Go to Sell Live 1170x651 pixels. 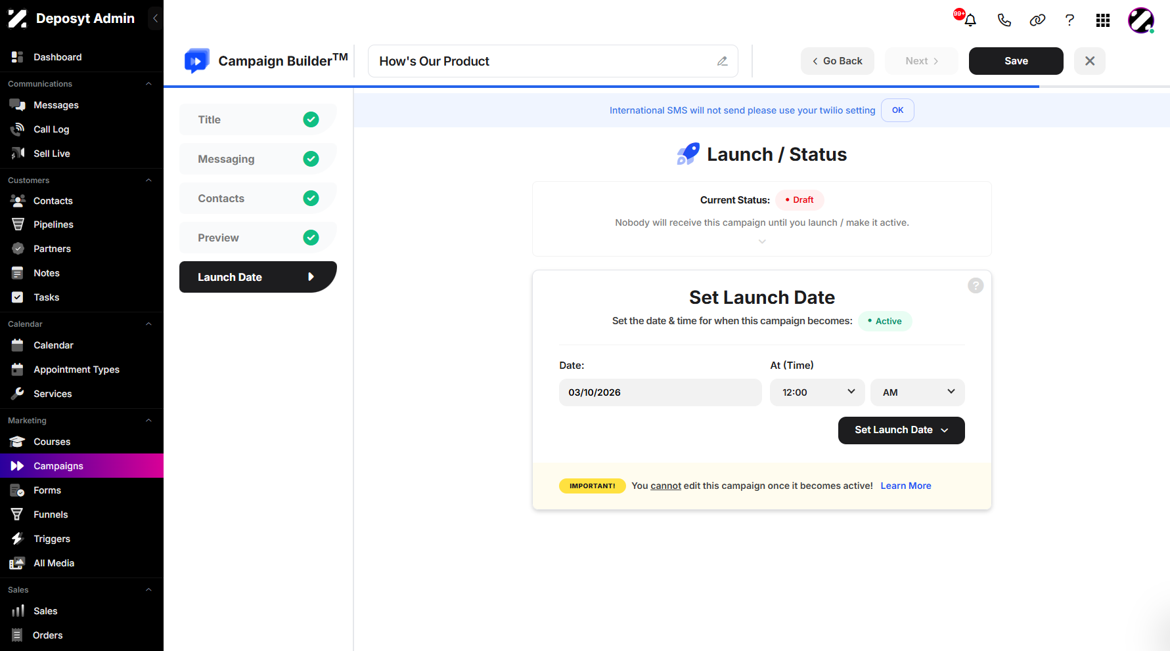81,154
